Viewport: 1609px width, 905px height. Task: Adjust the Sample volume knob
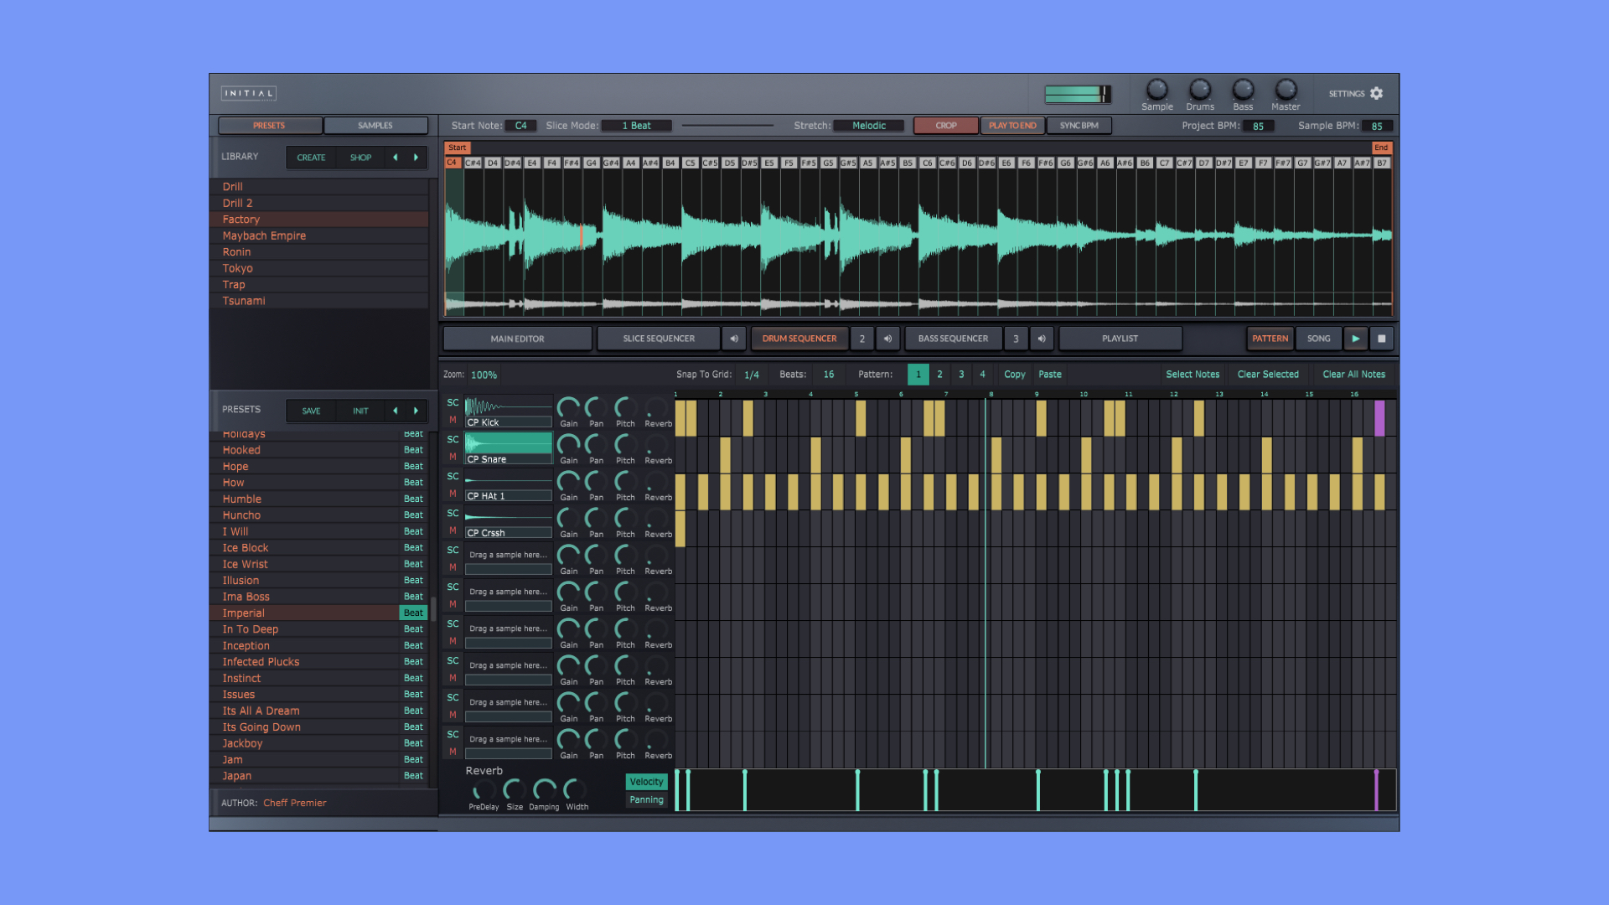(x=1156, y=89)
